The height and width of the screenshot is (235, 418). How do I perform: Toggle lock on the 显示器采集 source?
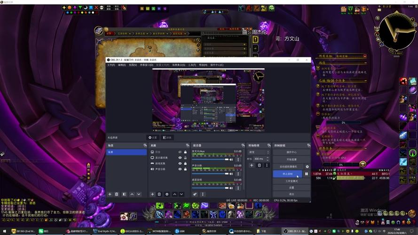coord(185,158)
